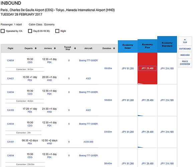Choose JPY 214,180 Standard fare for 16h35m flight
194x167 pixels.
pos(167,68)
